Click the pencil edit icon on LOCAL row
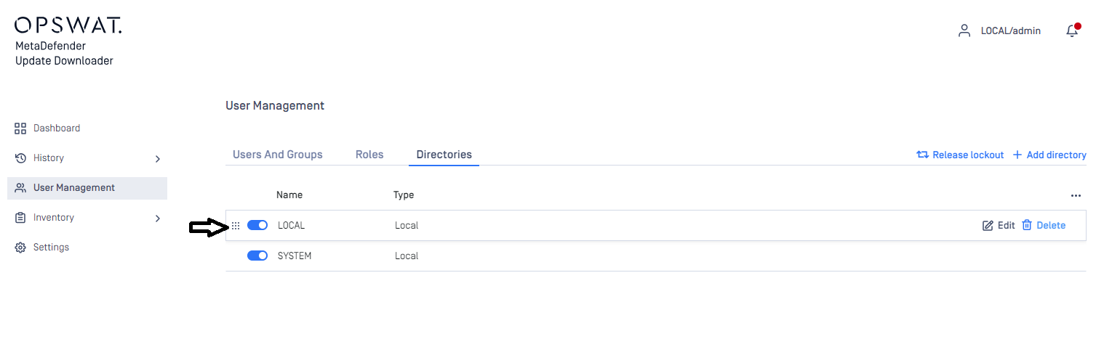 (988, 226)
